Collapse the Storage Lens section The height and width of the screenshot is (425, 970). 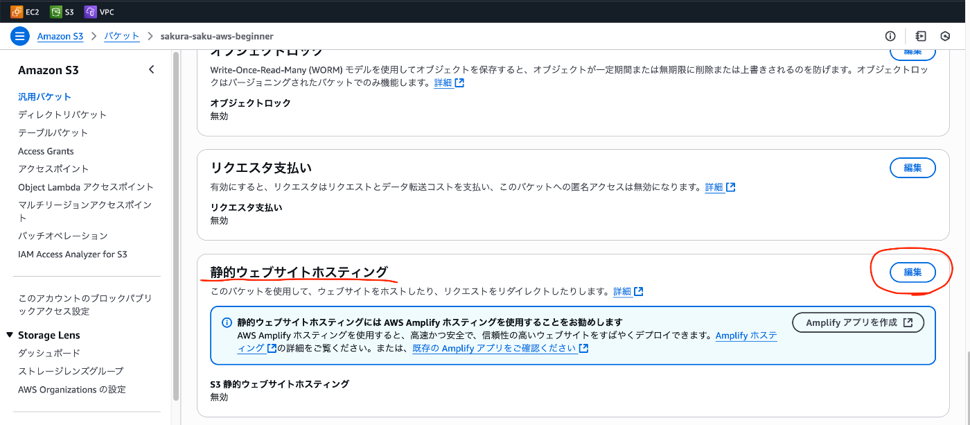tap(10, 335)
